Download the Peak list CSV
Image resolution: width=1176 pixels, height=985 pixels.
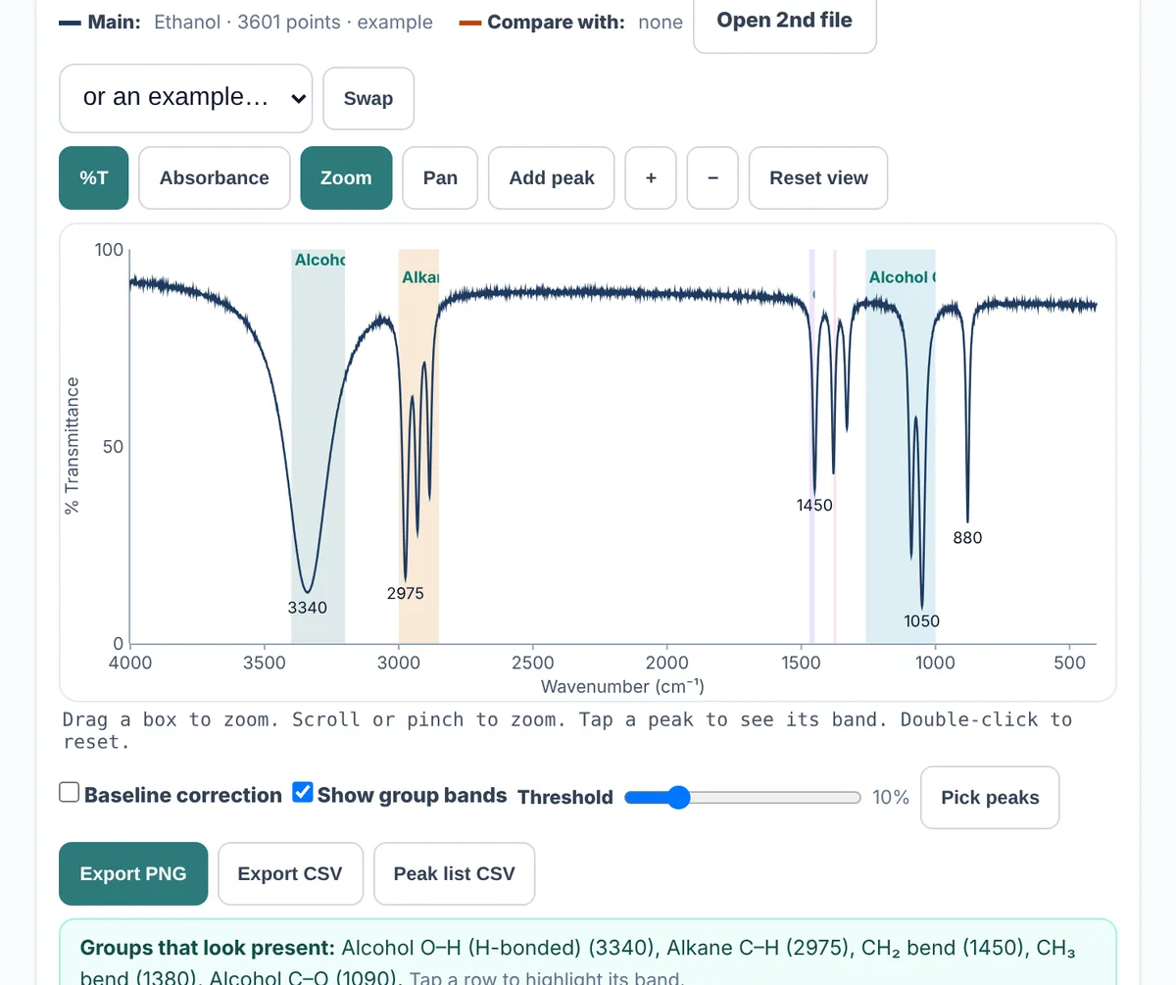click(454, 873)
